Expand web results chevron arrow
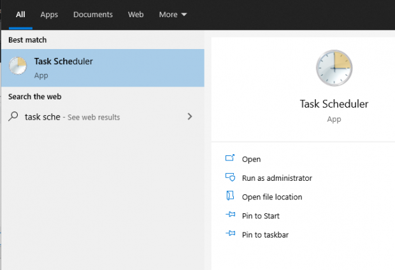The width and height of the screenshot is (395, 270). click(x=190, y=117)
